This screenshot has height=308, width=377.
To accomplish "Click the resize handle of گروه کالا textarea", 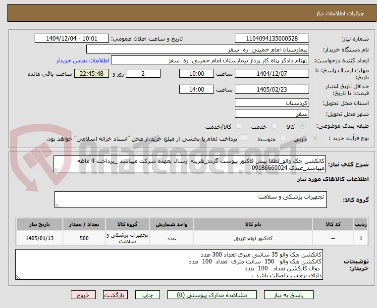I will [x=57, y=205].
